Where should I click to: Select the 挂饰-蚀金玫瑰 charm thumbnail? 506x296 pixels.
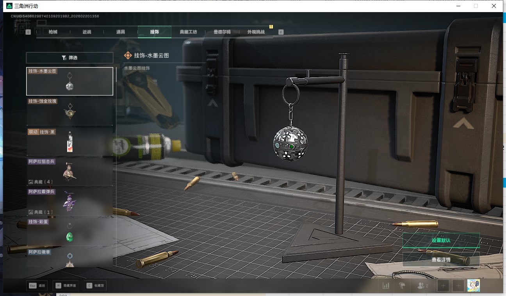(x=69, y=111)
